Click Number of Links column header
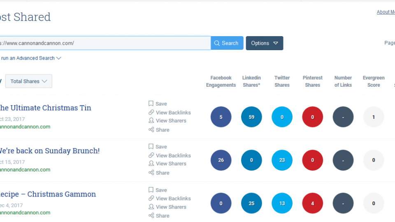This screenshot has height=222, width=395. 343,81
